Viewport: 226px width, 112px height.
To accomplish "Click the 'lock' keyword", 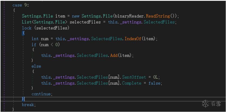I will (27, 28).
